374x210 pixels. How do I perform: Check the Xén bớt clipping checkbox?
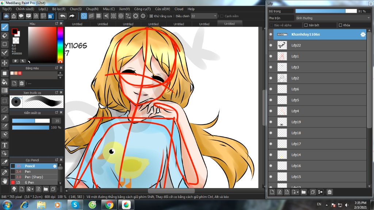pyautogui.click(x=306, y=25)
